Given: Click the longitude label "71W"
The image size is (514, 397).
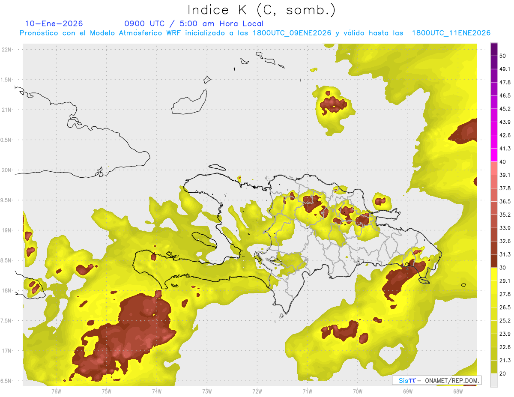Looking at the screenshot, I should point(307,391).
